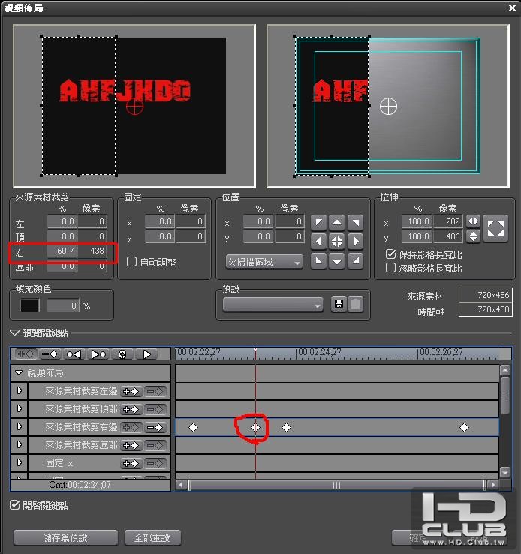Collapse the 視頻佈局 tree group

(19, 372)
